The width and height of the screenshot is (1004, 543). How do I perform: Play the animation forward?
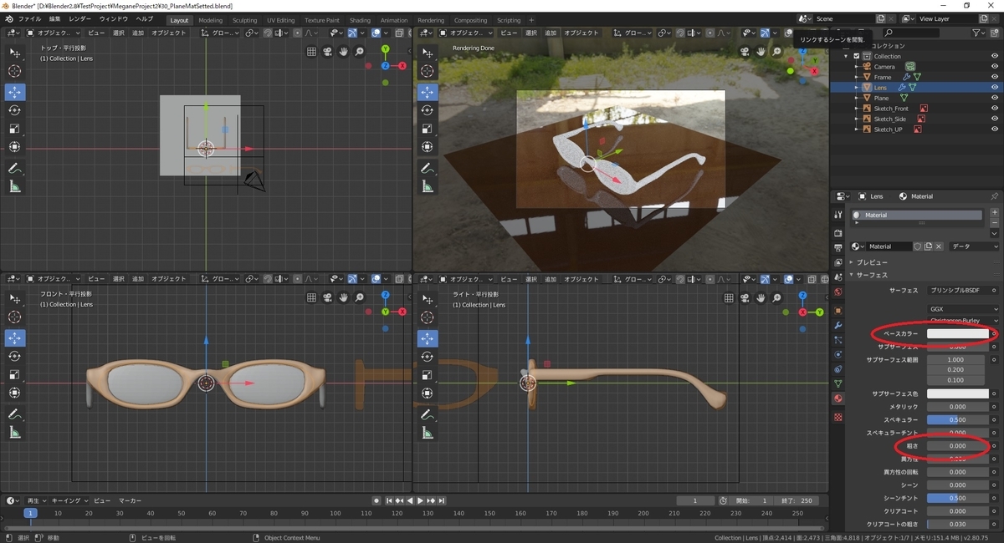(x=421, y=500)
